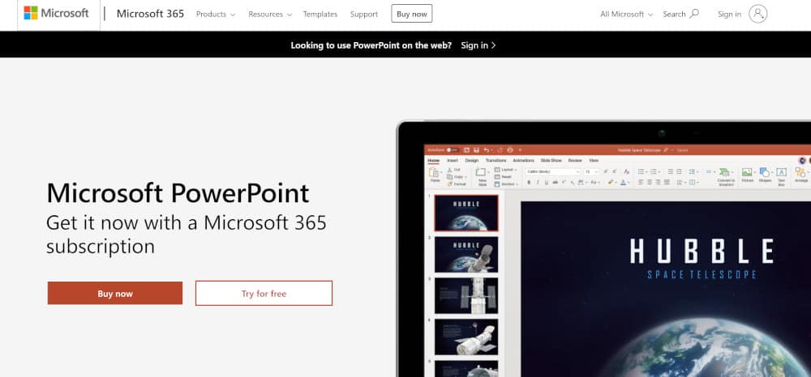Select the Insert ribbon tab
This screenshot has width=811, height=377.
pyautogui.click(x=453, y=160)
